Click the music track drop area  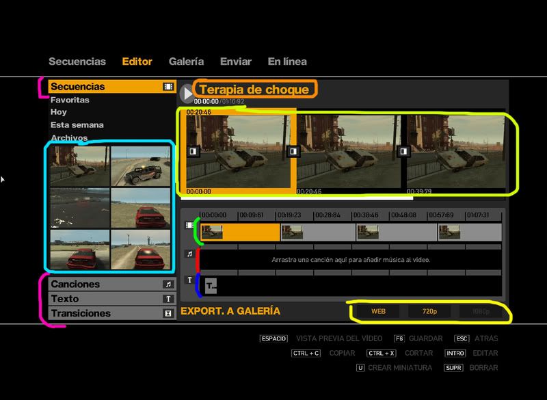click(351, 260)
